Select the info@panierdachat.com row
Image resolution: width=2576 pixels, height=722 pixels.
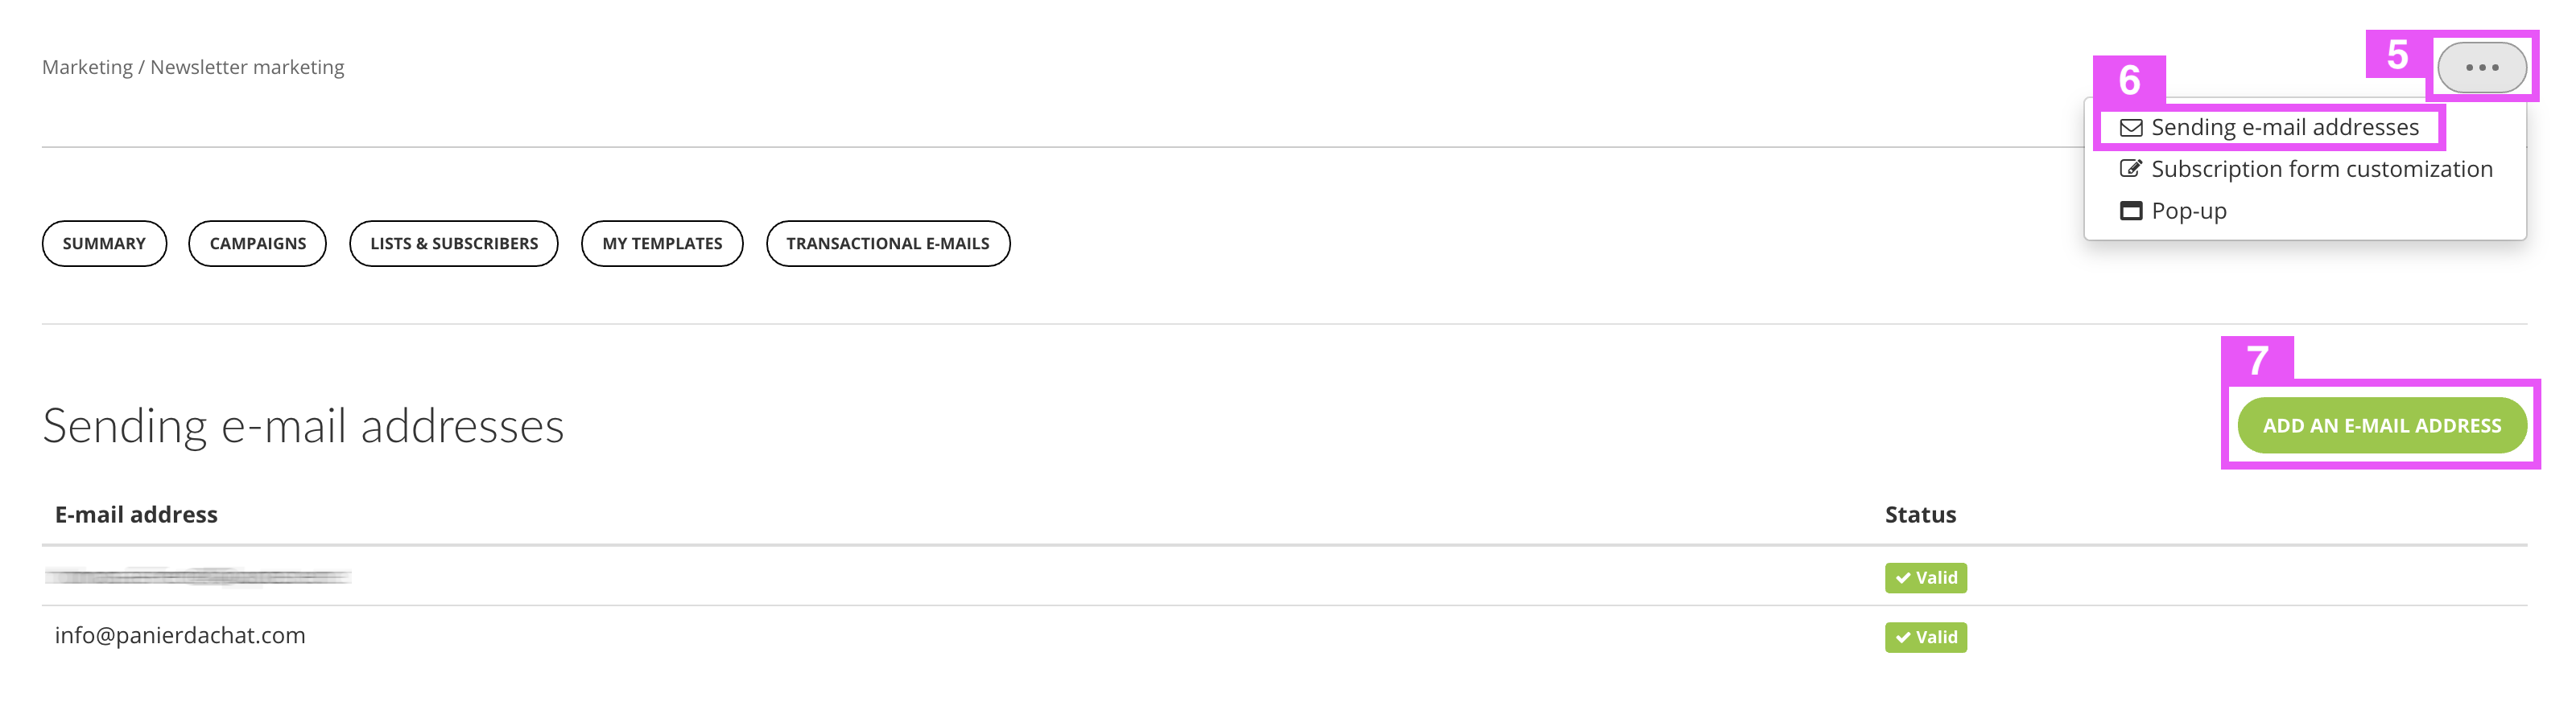pyautogui.click(x=1284, y=636)
